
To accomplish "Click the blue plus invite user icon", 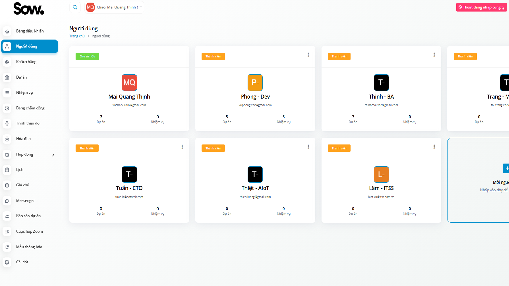I will (506, 168).
